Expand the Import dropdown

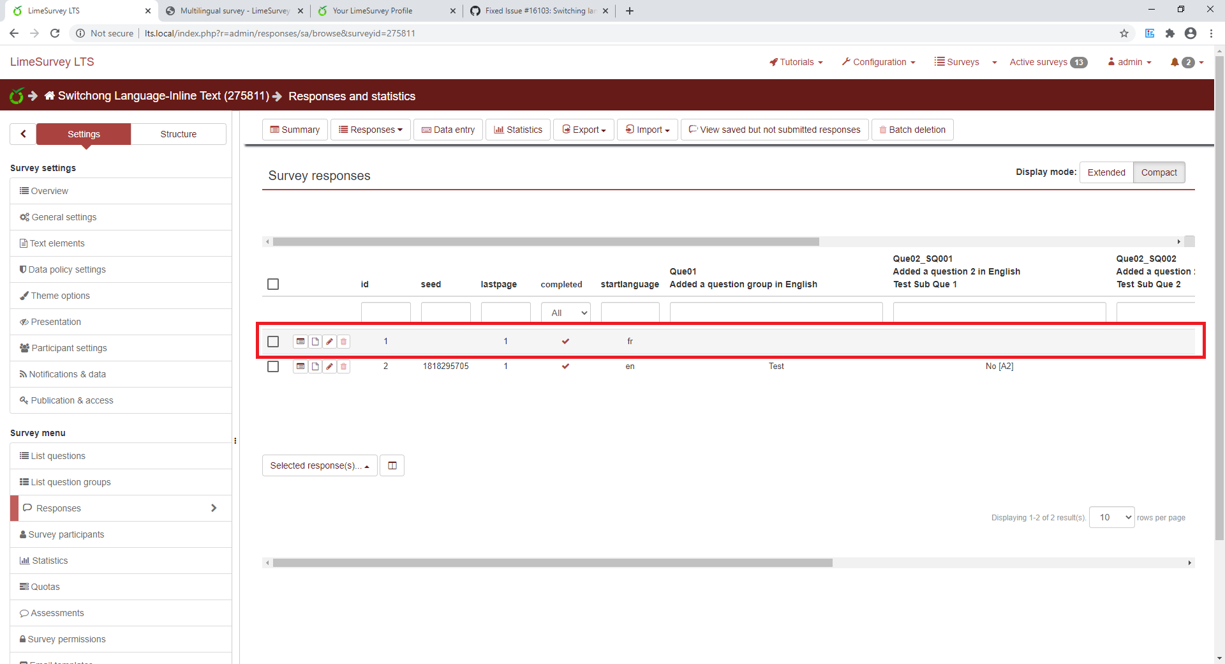(x=648, y=130)
